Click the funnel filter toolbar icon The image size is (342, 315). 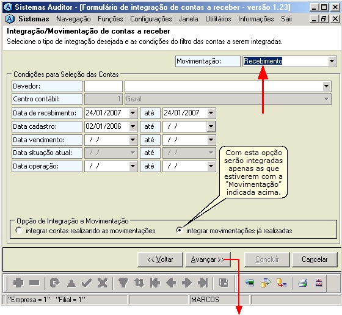pyautogui.click(x=123, y=283)
